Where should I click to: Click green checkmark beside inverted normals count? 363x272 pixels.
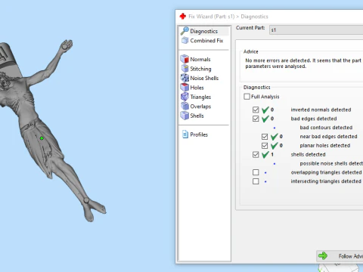265,110
